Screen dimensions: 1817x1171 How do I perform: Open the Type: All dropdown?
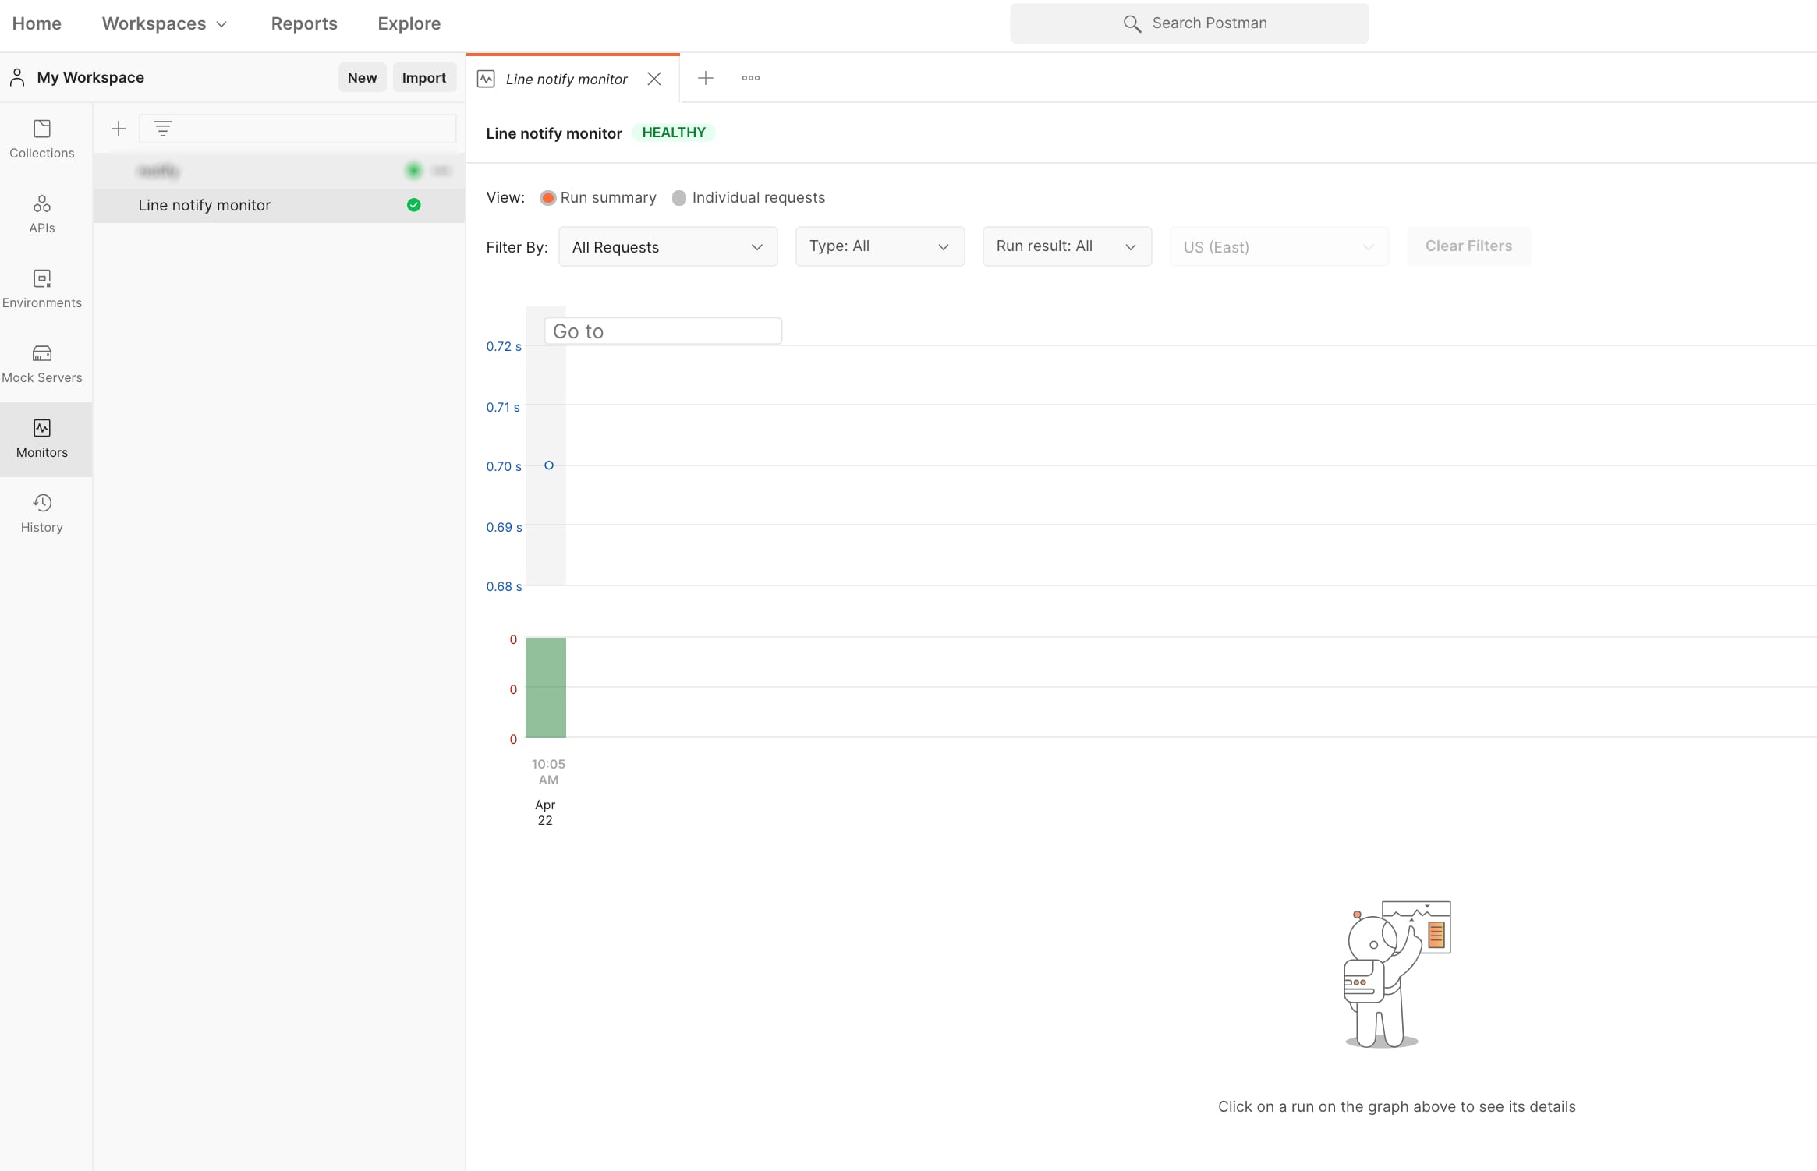click(x=880, y=246)
